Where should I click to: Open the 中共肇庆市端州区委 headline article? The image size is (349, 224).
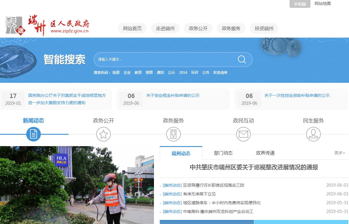point(254,167)
